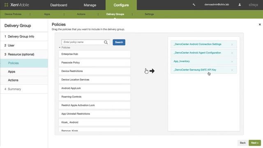This screenshot has height=148, width=263.
Task: Click the blue Search button
Action: click(119, 42)
